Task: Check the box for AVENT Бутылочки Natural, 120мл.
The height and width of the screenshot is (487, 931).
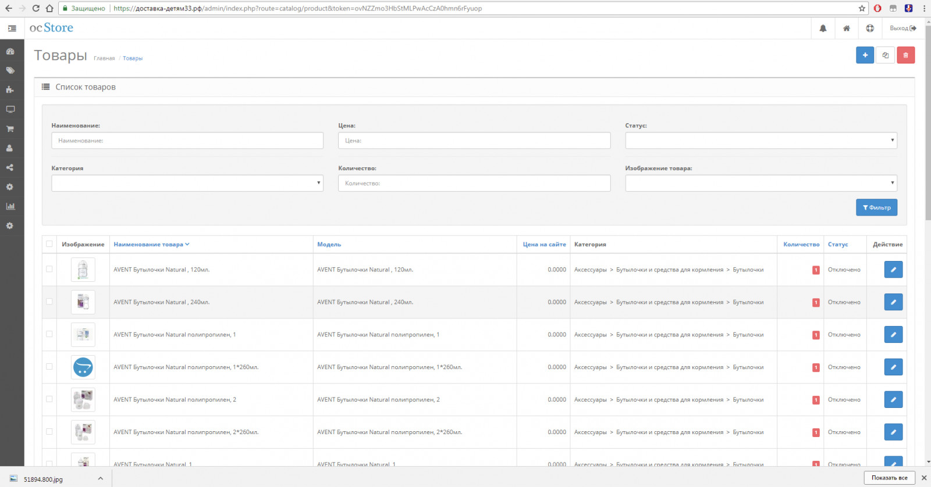Action: (49, 269)
